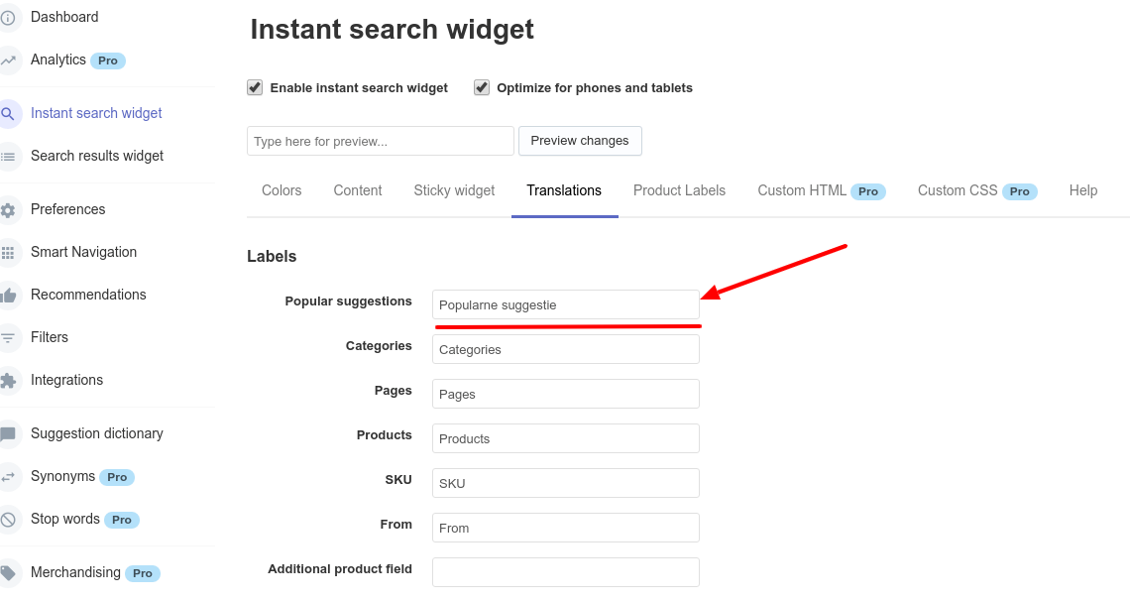The image size is (1130, 601).
Task: Open the Help section
Action: point(1083,190)
